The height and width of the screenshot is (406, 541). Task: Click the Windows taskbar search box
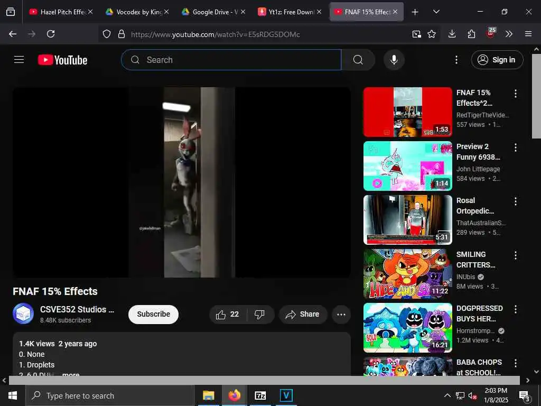[110, 395]
